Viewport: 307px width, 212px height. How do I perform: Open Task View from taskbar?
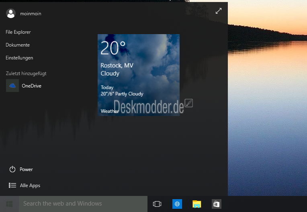(x=157, y=204)
